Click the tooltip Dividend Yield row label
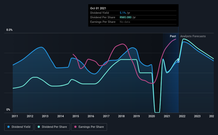The height and width of the screenshot is (135, 218). click(x=100, y=13)
